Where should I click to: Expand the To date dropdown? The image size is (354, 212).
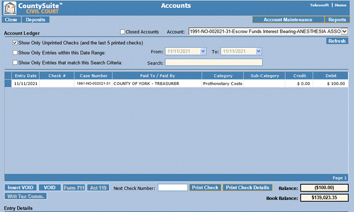(x=259, y=52)
